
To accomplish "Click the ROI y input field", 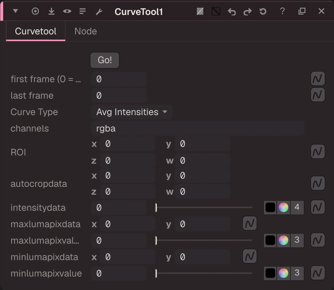I will pyautogui.click(x=202, y=144).
